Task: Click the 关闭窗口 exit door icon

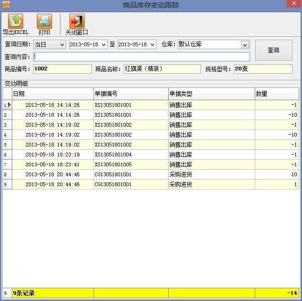Action: tap(77, 21)
